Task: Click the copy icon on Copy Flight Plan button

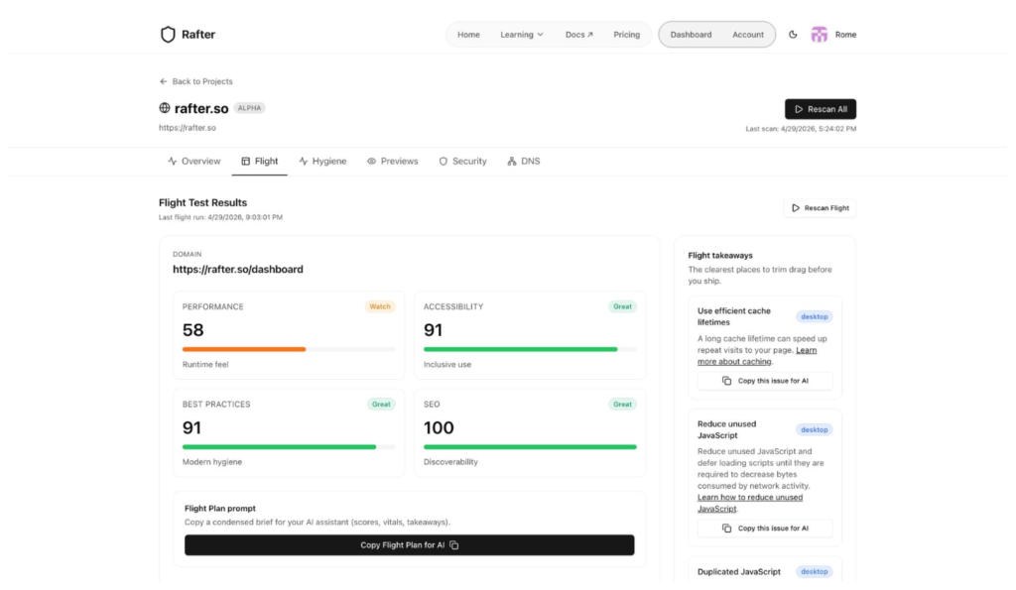Action: [454, 545]
